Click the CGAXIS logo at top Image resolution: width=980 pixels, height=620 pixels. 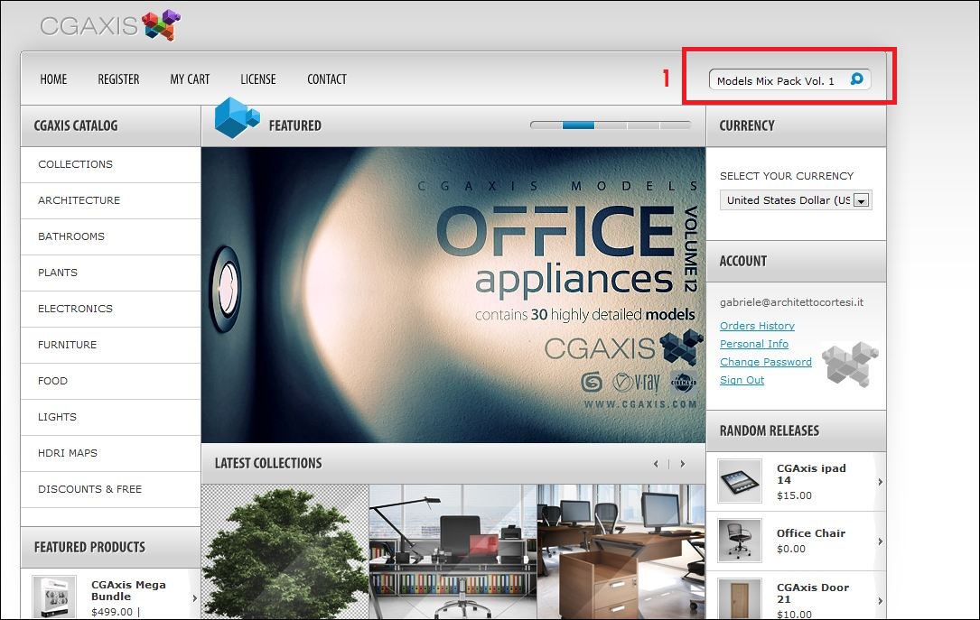tap(110, 25)
